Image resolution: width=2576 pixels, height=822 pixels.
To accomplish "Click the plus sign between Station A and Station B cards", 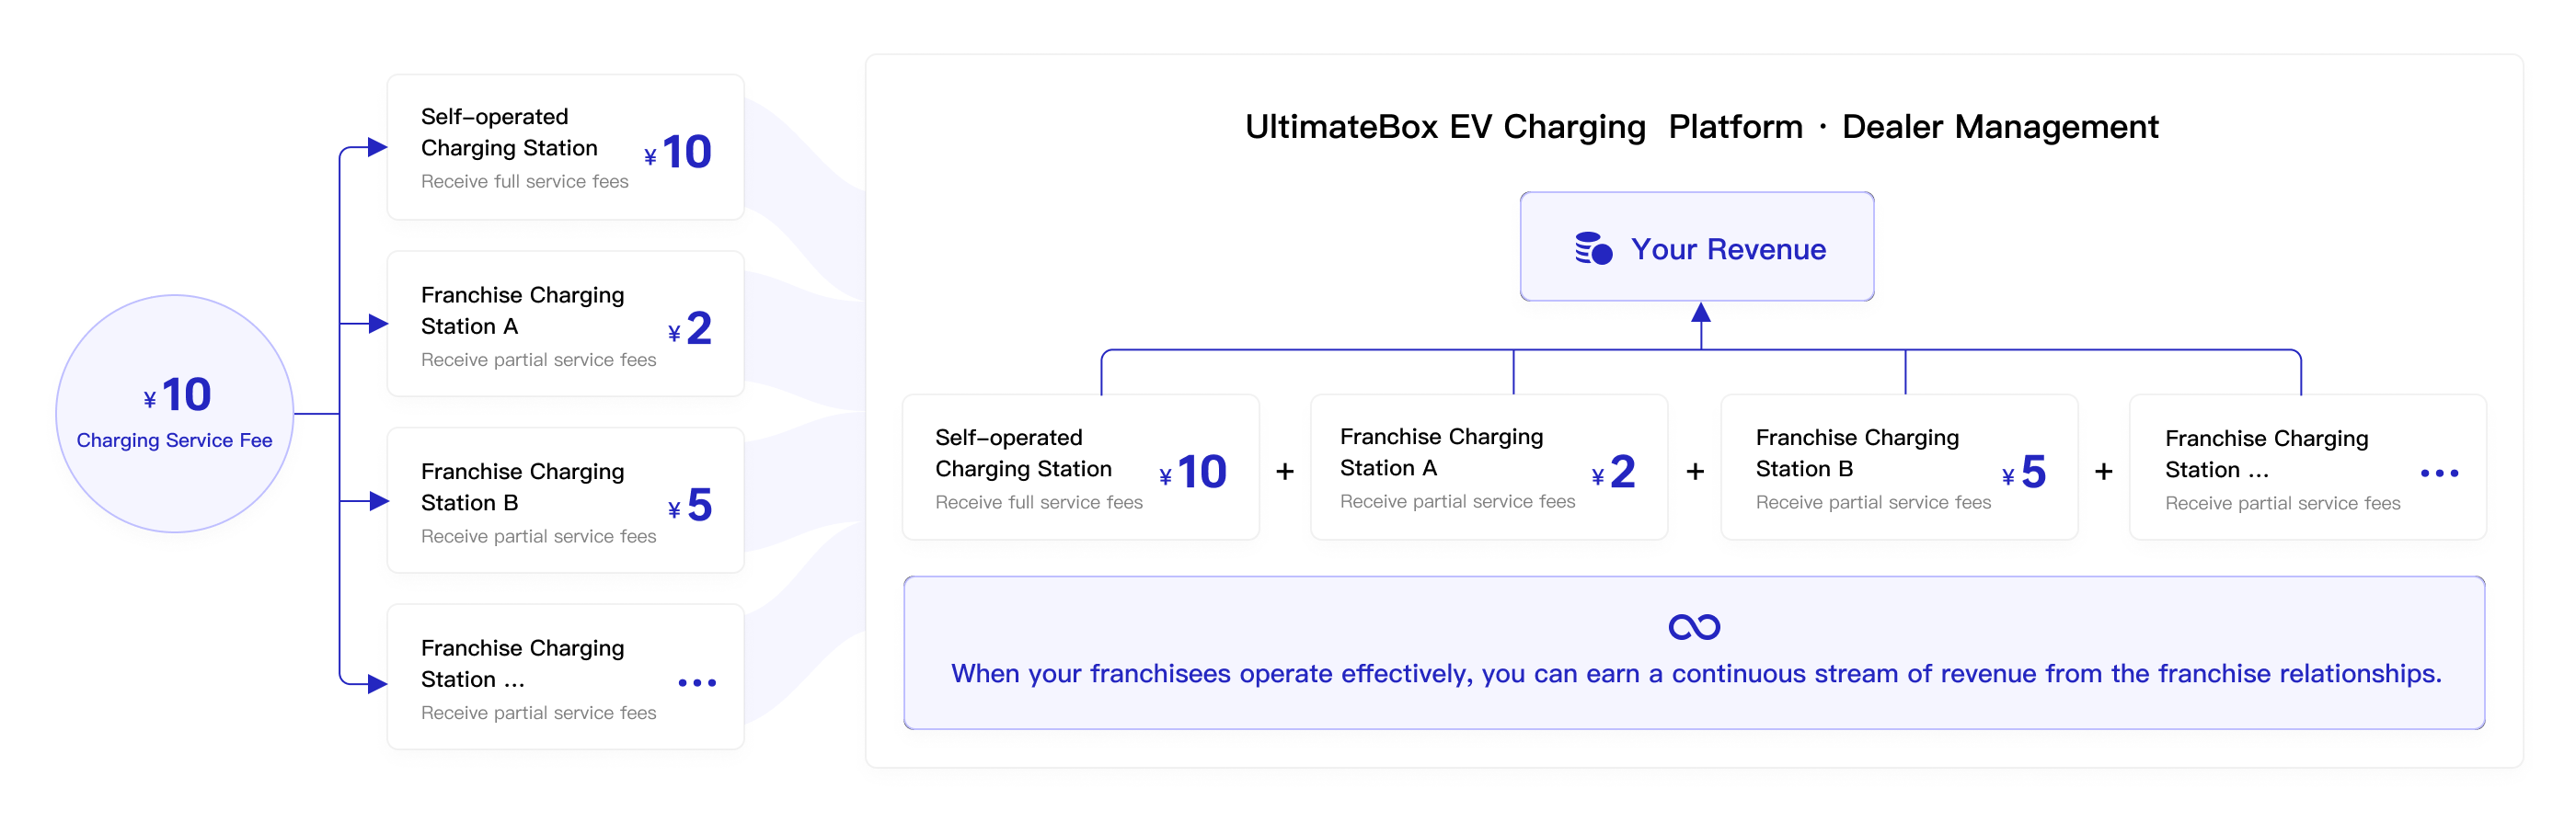I will [1695, 471].
